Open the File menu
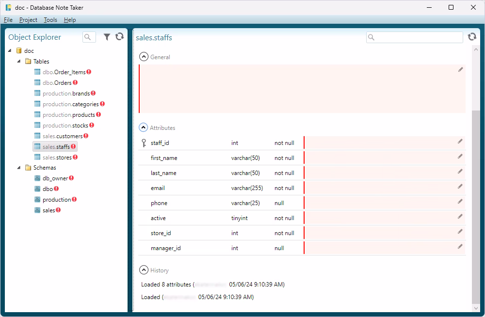 (8, 20)
